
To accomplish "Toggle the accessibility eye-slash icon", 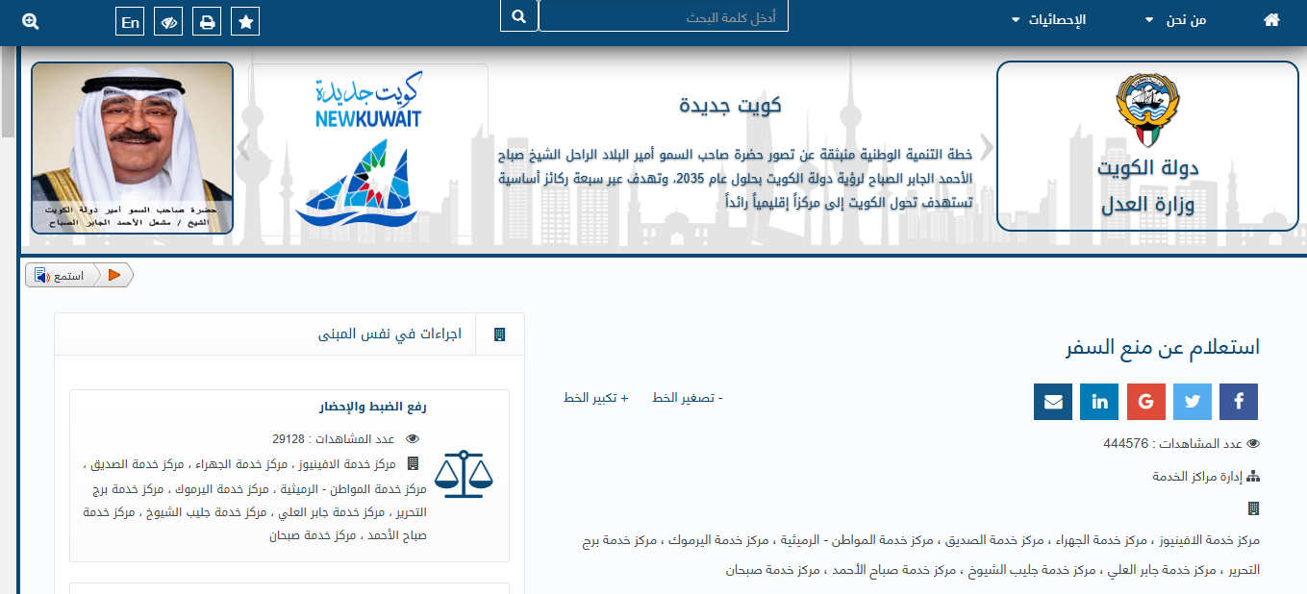I will pos(170,22).
